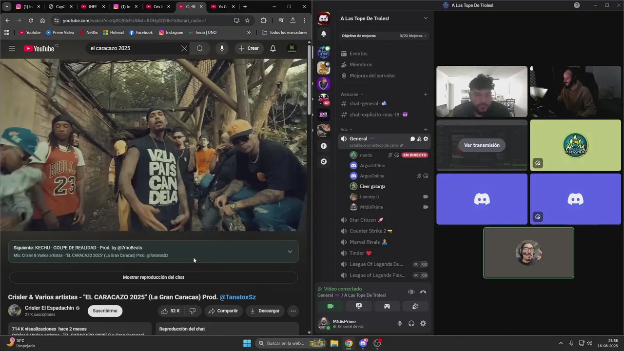Viewport: 624px width, 351px height.
Task: Collapse the Welcome channel category
Action: (351, 94)
